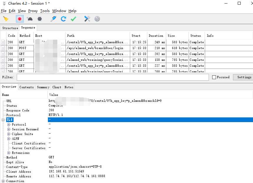Screen dimensions: 253x183
Task: Open the File menu
Action: click(4, 11)
